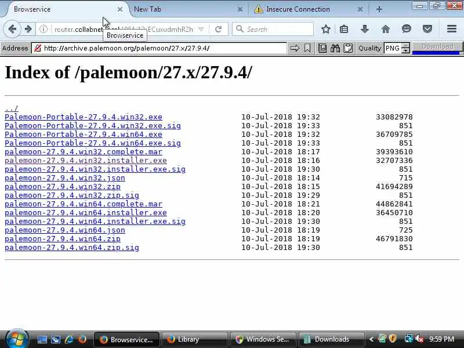Click Switch between windows quick launch icon
This screenshot has height=348, width=464.
[56, 339]
